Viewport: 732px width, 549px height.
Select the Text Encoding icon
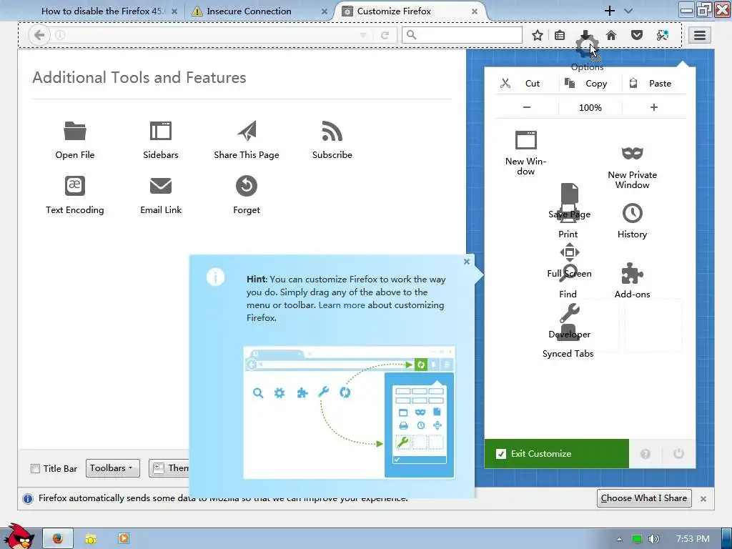(74, 186)
